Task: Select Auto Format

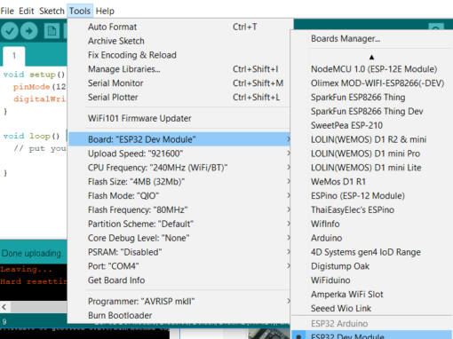Action: point(179,27)
